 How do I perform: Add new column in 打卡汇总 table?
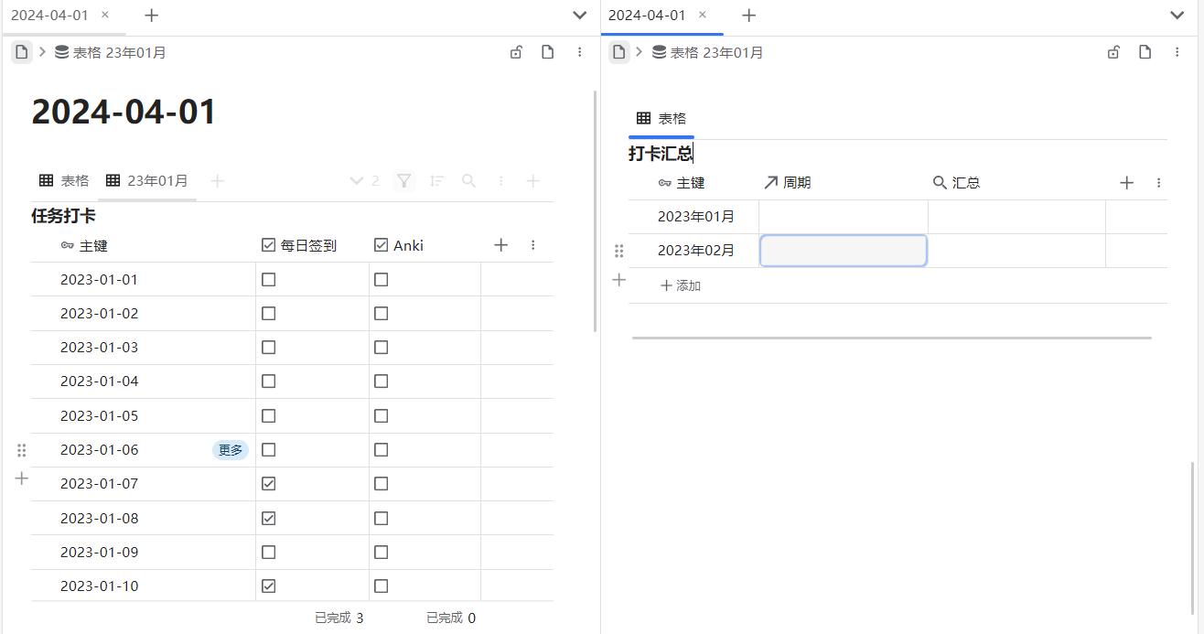click(1126, 183)
